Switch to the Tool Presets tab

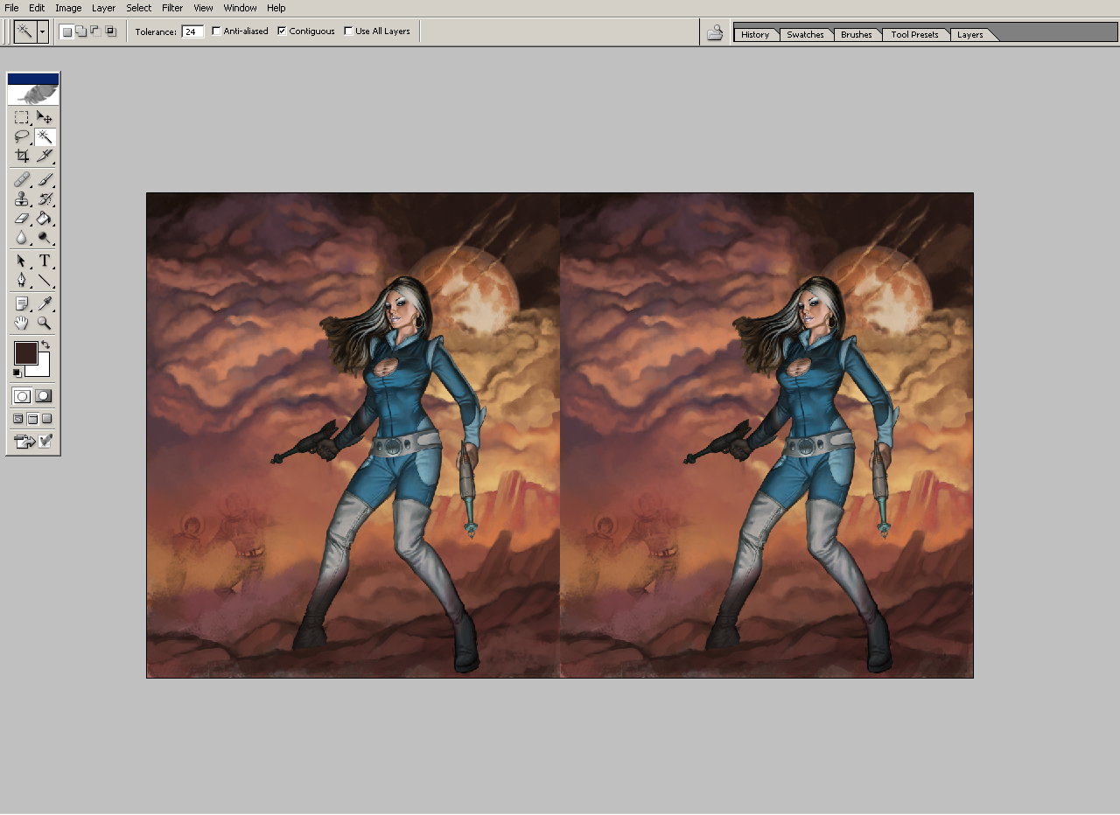(914, 35)
